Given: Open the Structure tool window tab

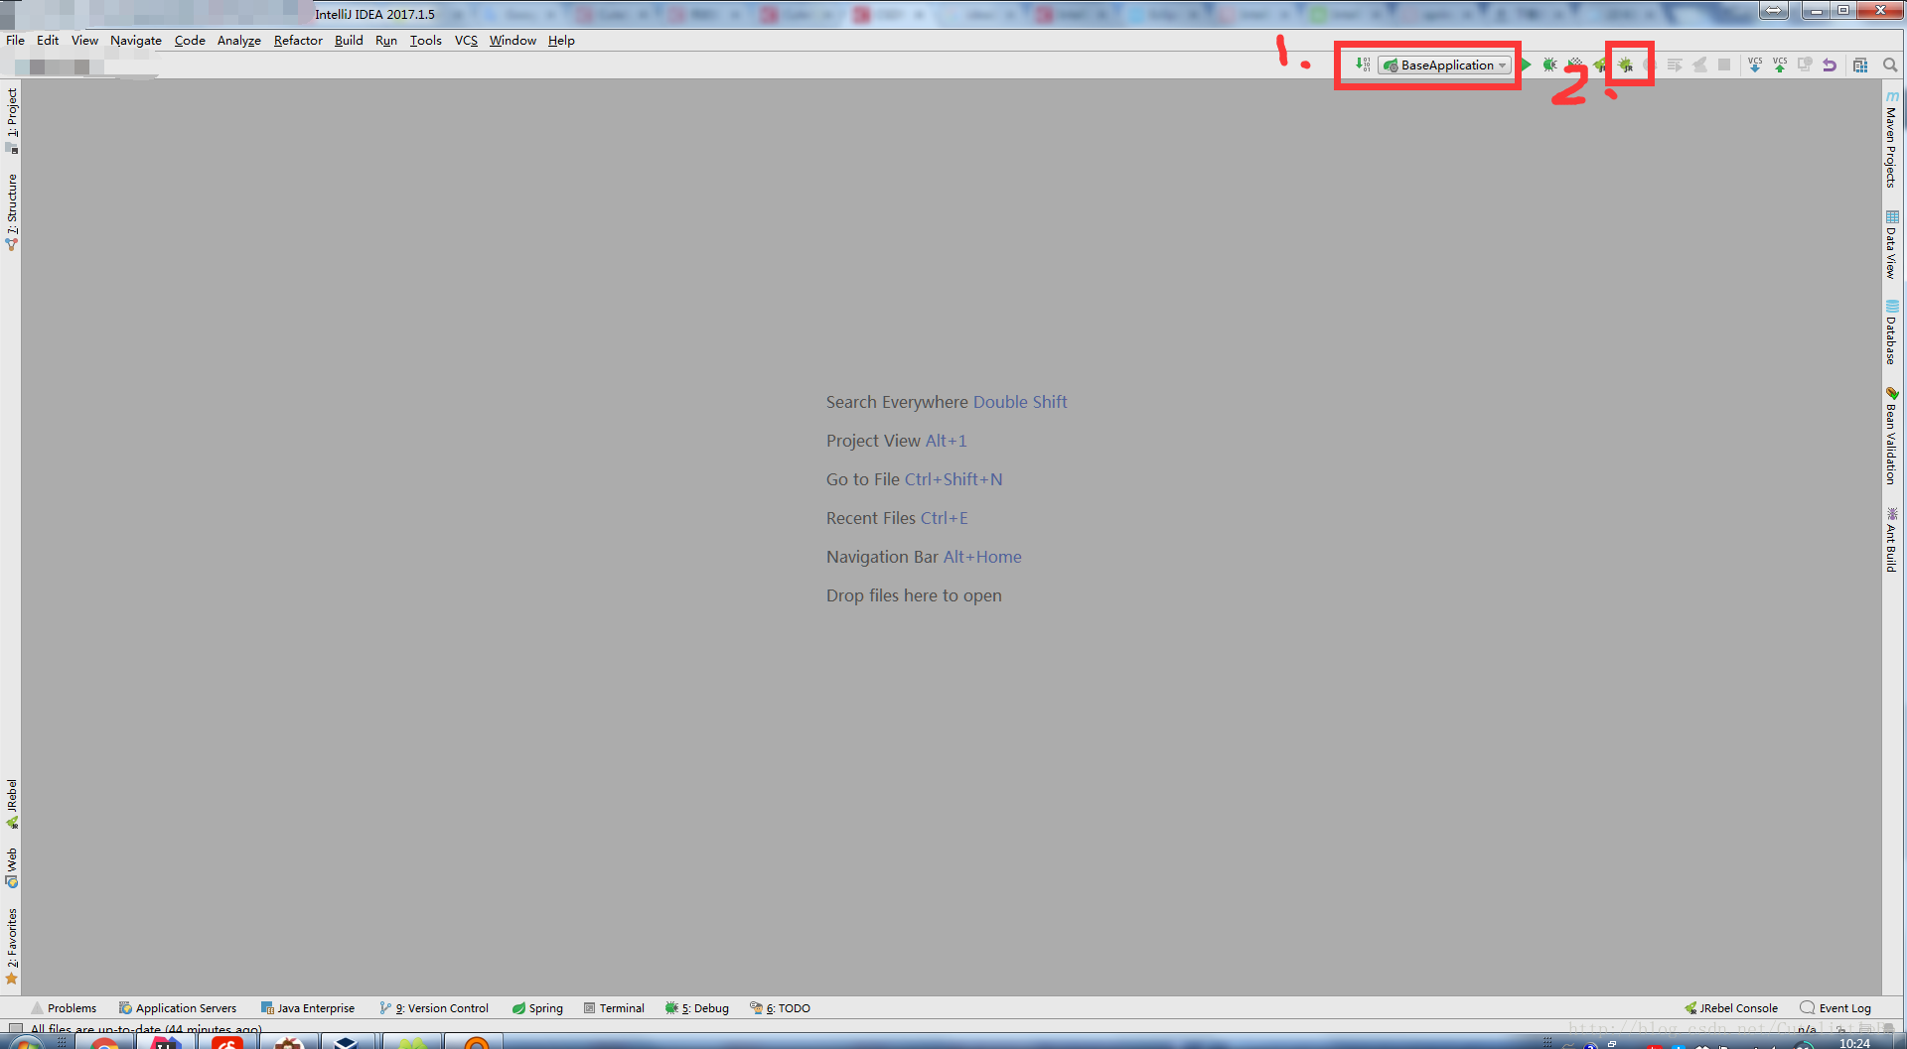Looking at the screenshot, I should click(12, 212).
